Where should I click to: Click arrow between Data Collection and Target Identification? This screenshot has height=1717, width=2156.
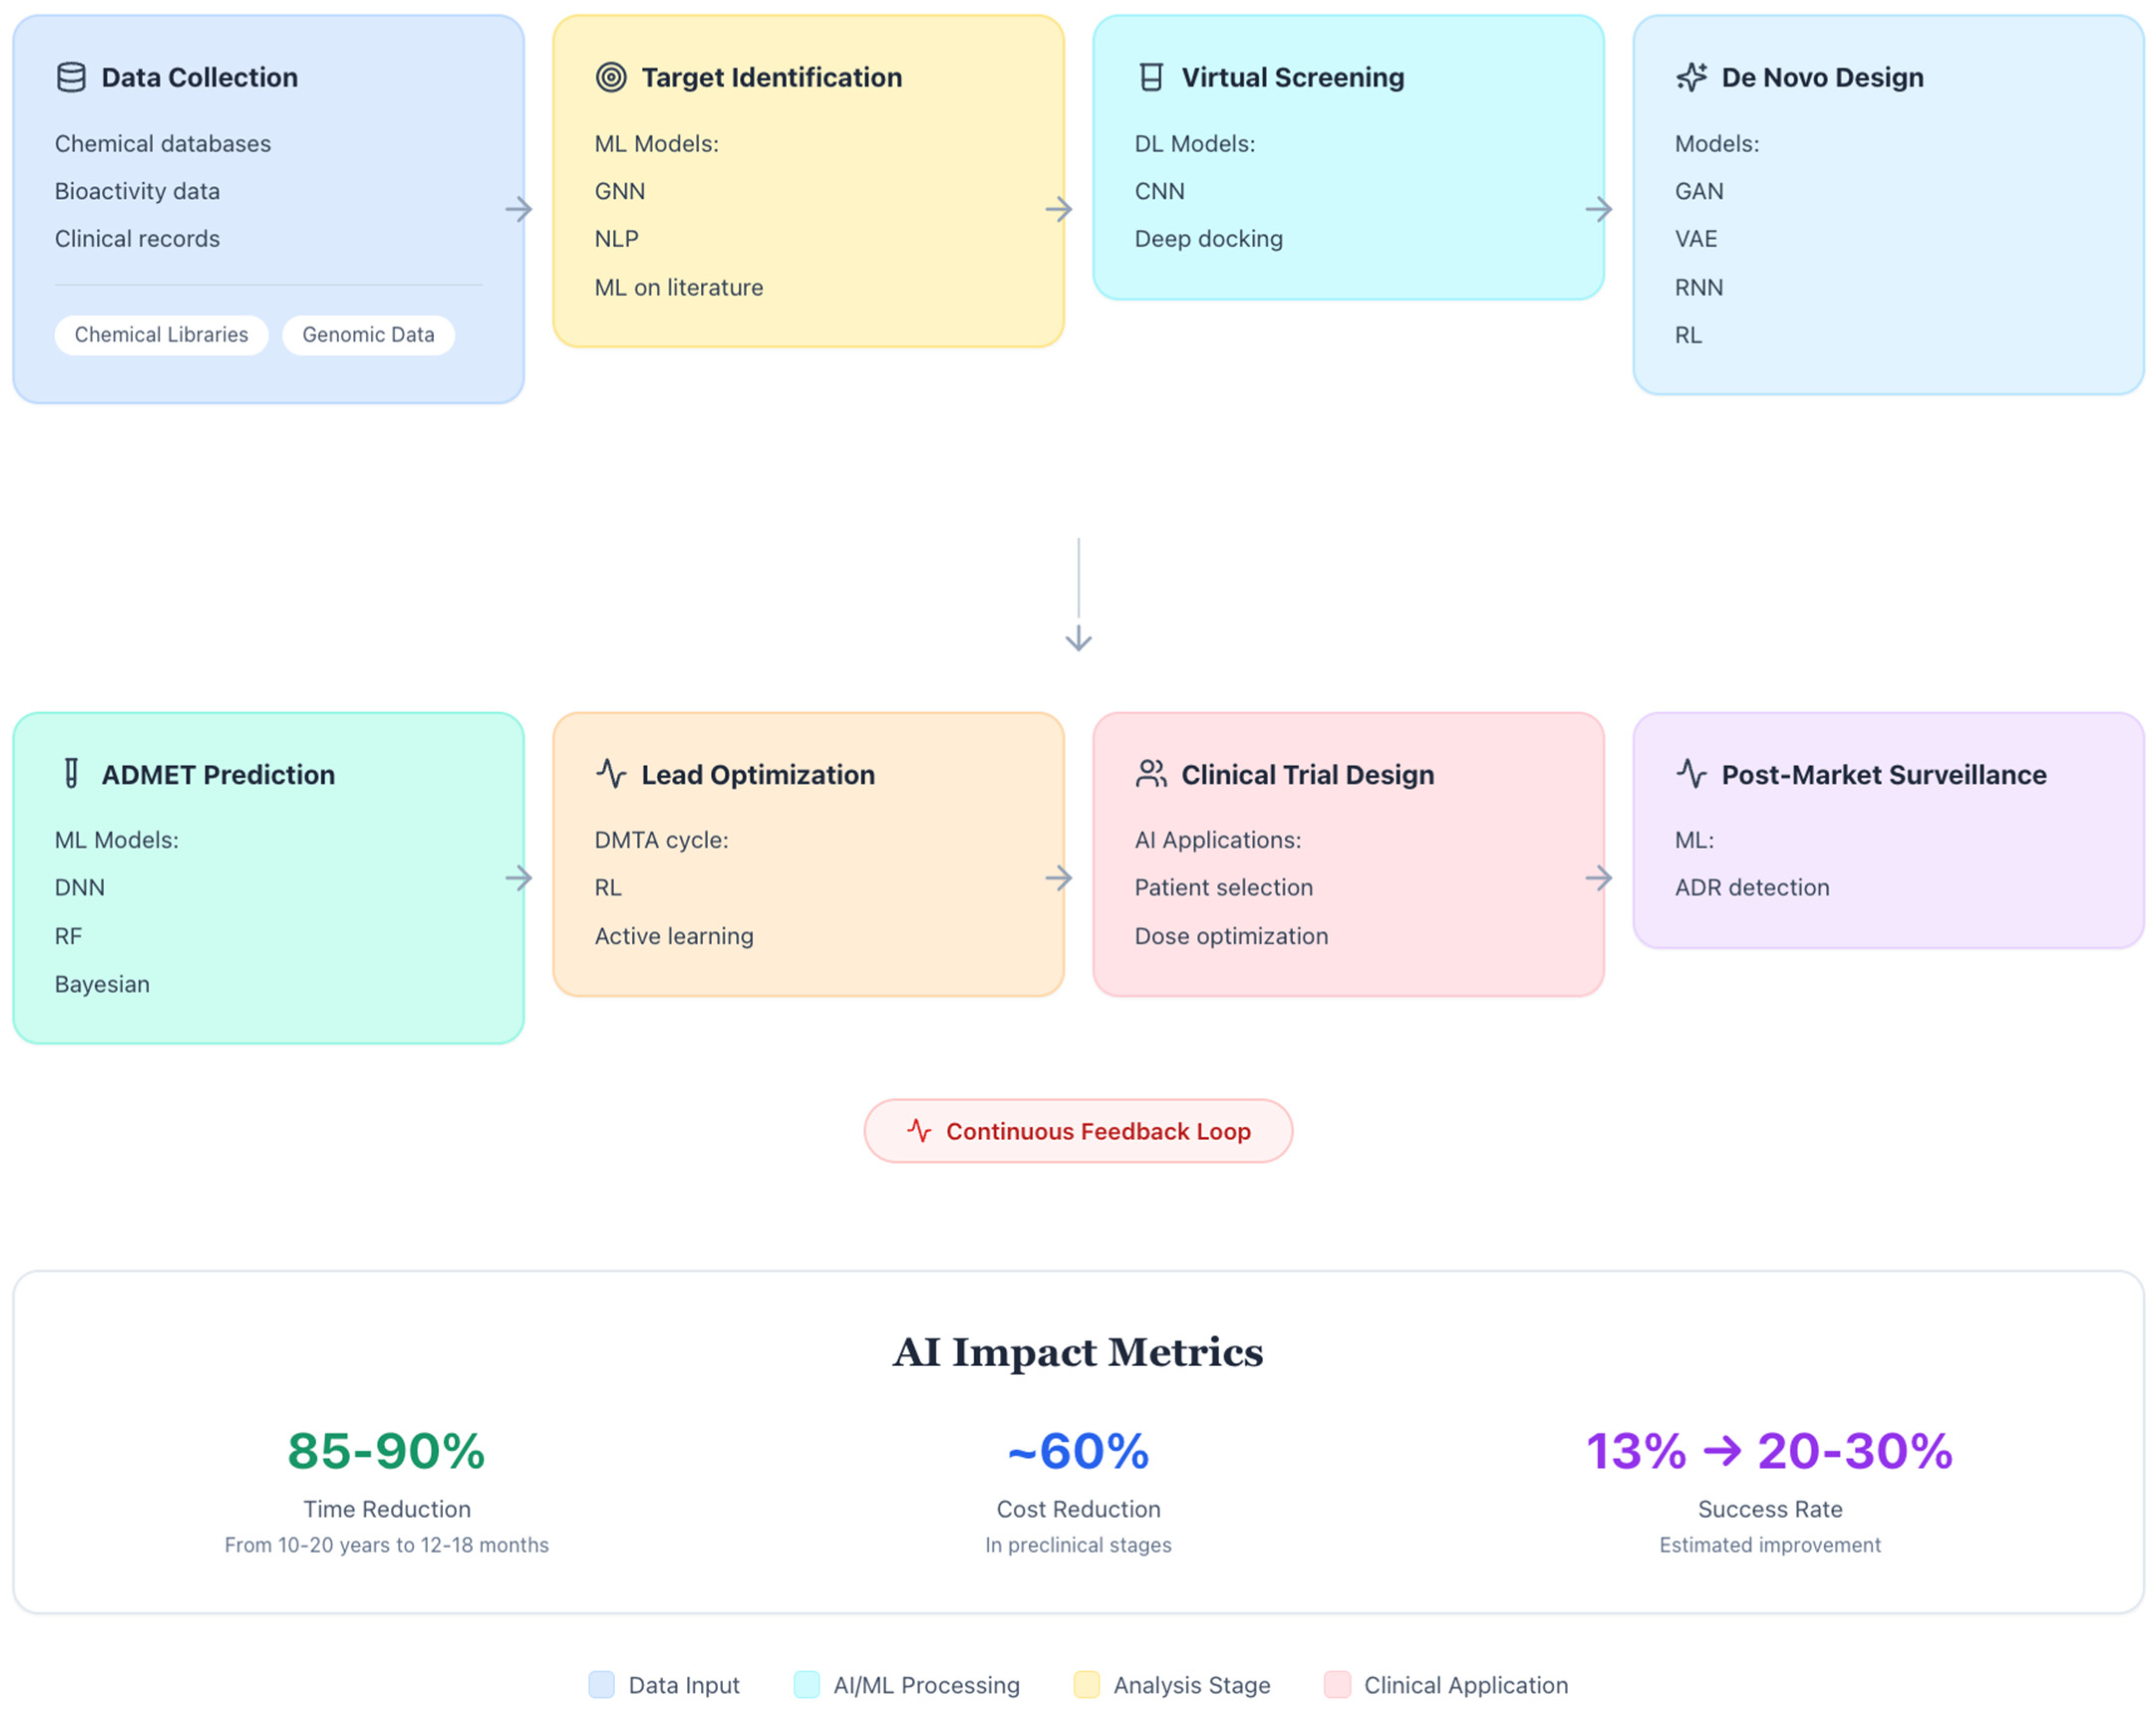pyautogui.click(x=518, y=210)
